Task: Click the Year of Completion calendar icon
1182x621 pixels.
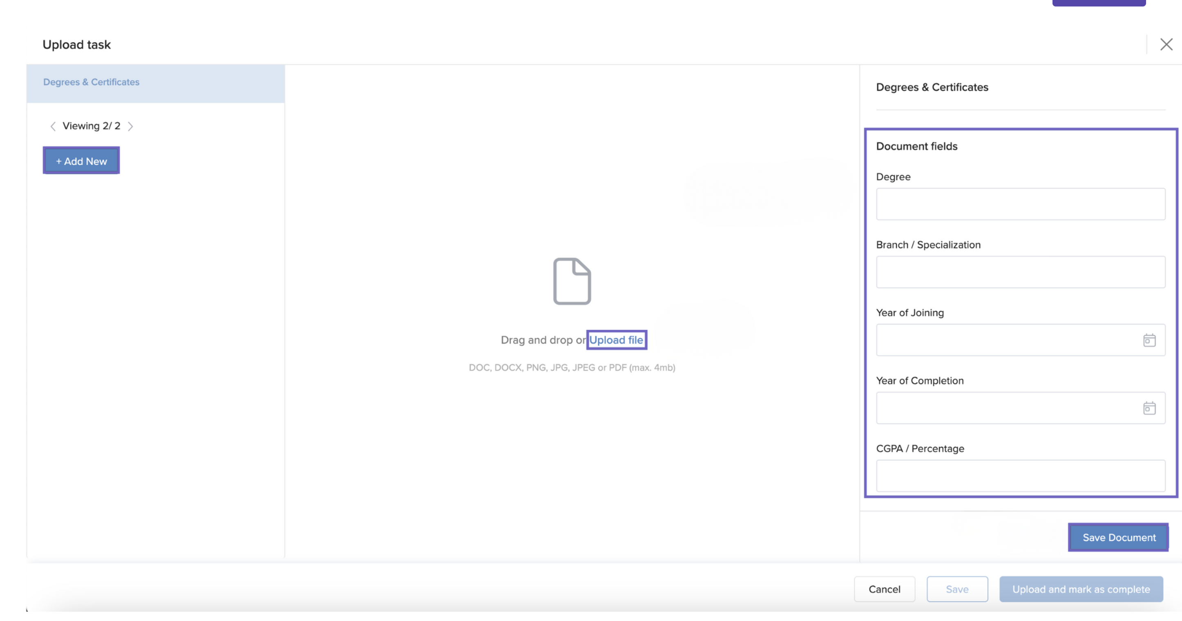Action: (x=1149, y=408)
